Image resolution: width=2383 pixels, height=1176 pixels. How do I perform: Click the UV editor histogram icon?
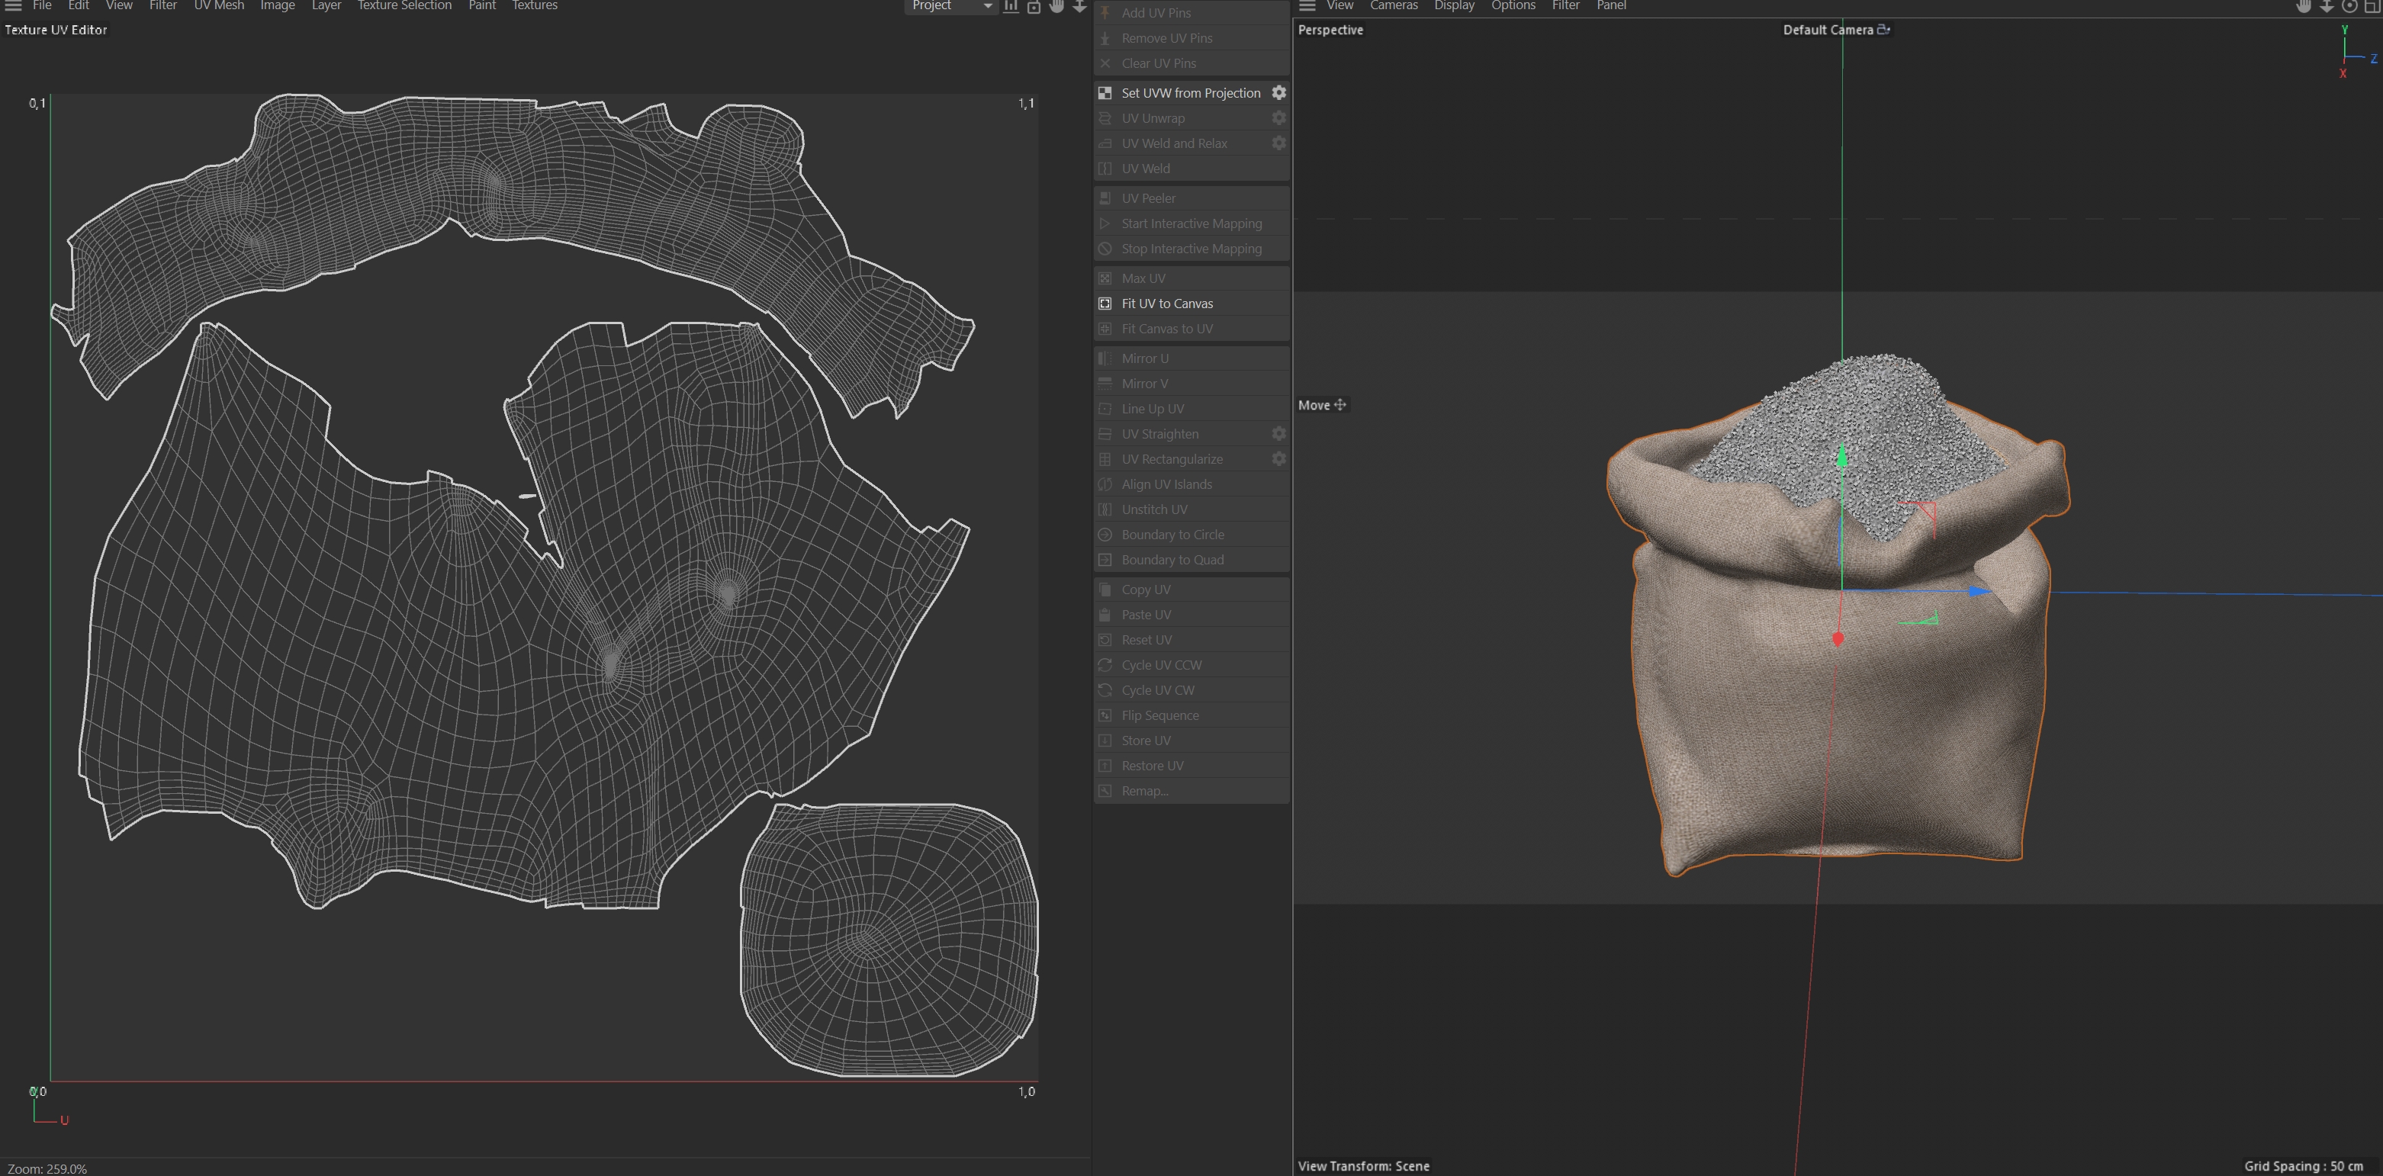pyautogui.click(x=1011, y=6)
